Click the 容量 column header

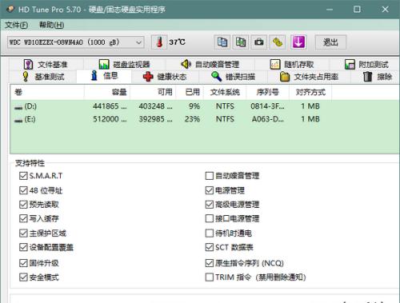click(x=107, y=92)
